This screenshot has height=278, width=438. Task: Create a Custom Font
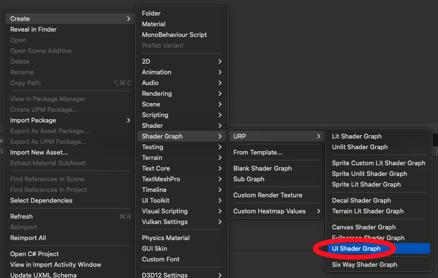pos(182,259)
